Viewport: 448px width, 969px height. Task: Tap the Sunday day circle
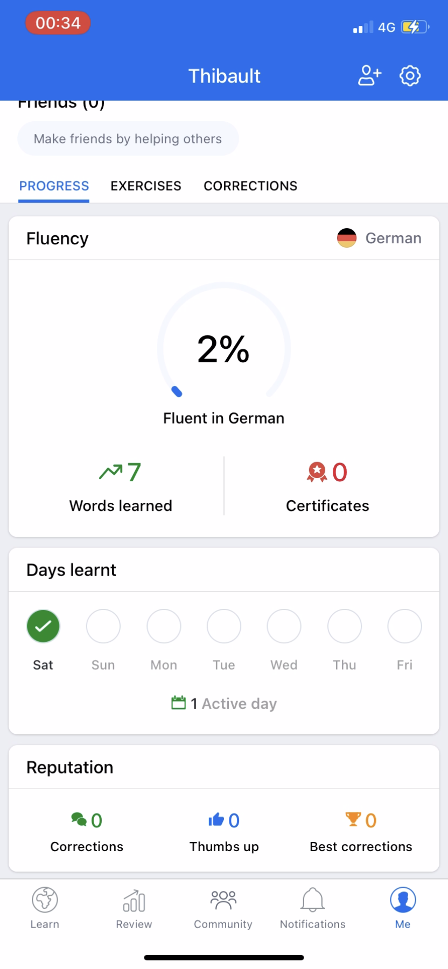103,626
